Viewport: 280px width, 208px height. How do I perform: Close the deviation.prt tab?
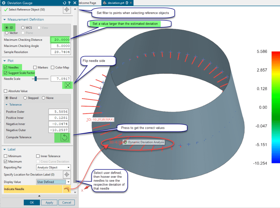pyautogui.click(x=131, y=3)
